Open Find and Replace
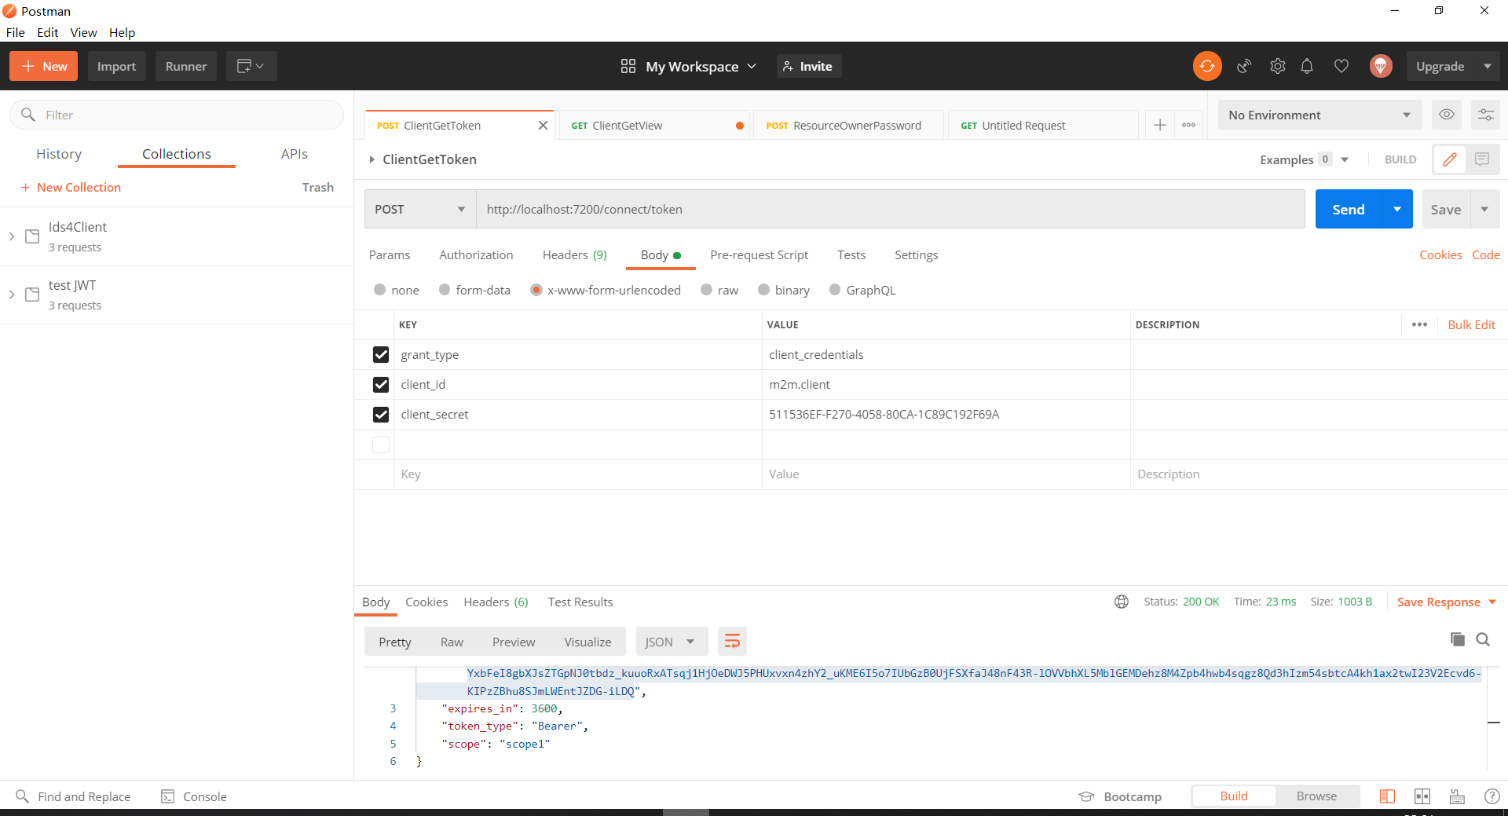 (x=74, y=796)
